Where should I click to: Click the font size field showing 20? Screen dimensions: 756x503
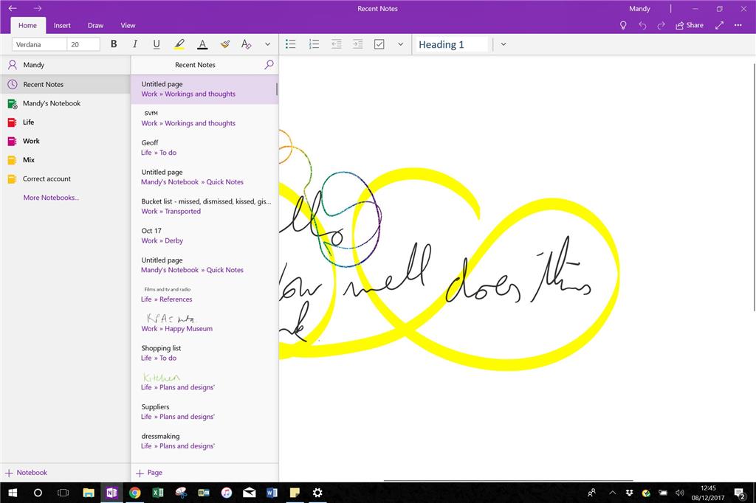coord(83,44)
